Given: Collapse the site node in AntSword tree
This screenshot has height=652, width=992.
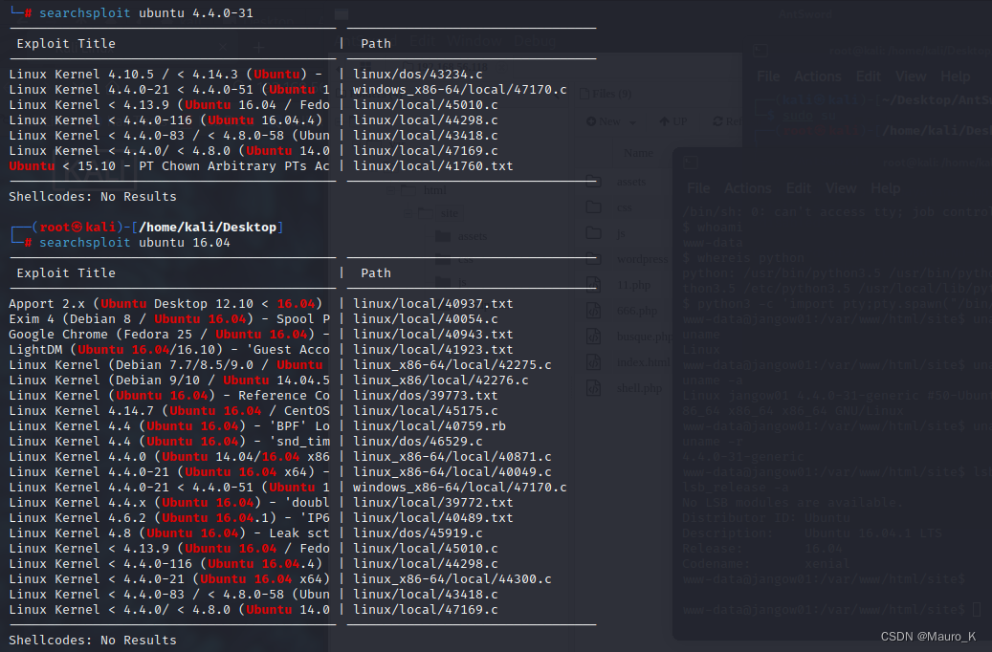Looking at the screenshot, I should [x=408, y=213].
